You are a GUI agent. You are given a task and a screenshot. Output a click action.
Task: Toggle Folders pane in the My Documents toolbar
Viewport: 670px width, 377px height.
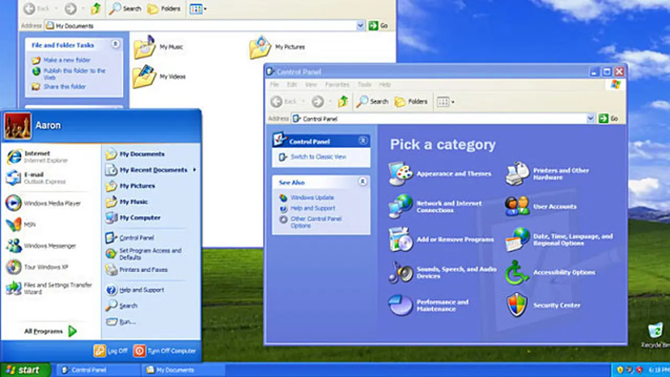[163, 8]
